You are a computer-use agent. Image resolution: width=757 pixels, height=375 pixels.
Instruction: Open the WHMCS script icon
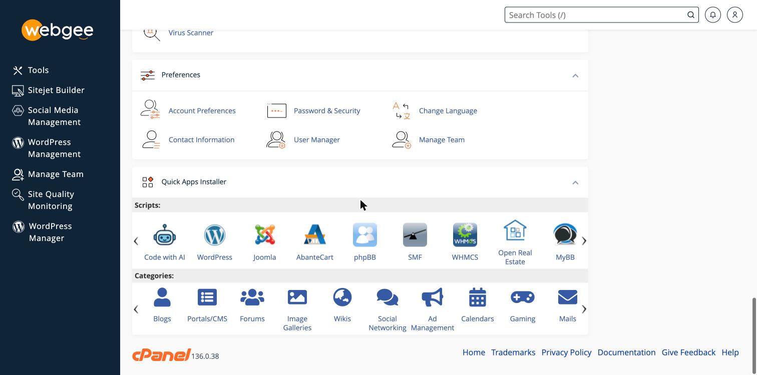click(x=465, y=234)
